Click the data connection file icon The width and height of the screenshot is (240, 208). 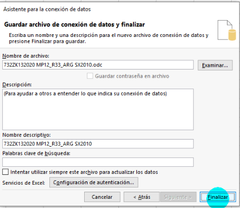pyautogui.click(x=226, y=30)
